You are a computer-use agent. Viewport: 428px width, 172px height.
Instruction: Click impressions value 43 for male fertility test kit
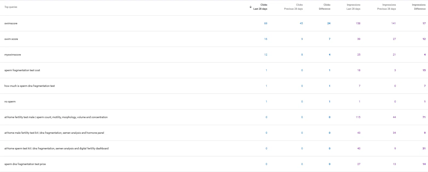(359, 133)
